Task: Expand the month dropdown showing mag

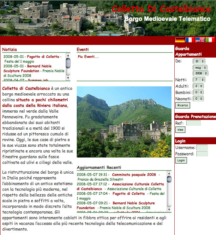Action: click(x=200, y=68)
